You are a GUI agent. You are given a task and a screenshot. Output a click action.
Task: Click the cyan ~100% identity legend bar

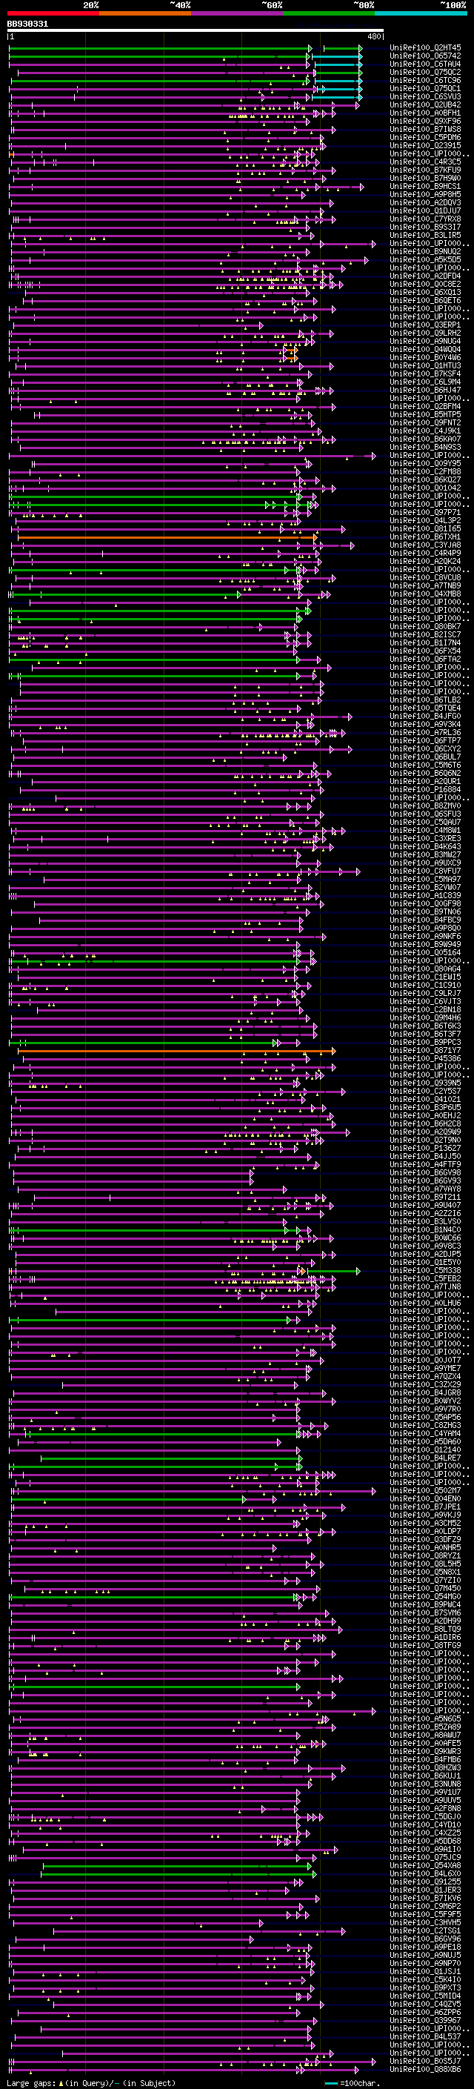(421, 14)
